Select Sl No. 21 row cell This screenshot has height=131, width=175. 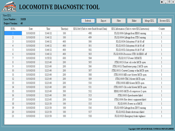point(13,116)
